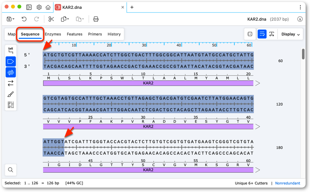Open the settings gear icon
The height and width of the screenshot is (192, 310).
[x=39, y=7]
